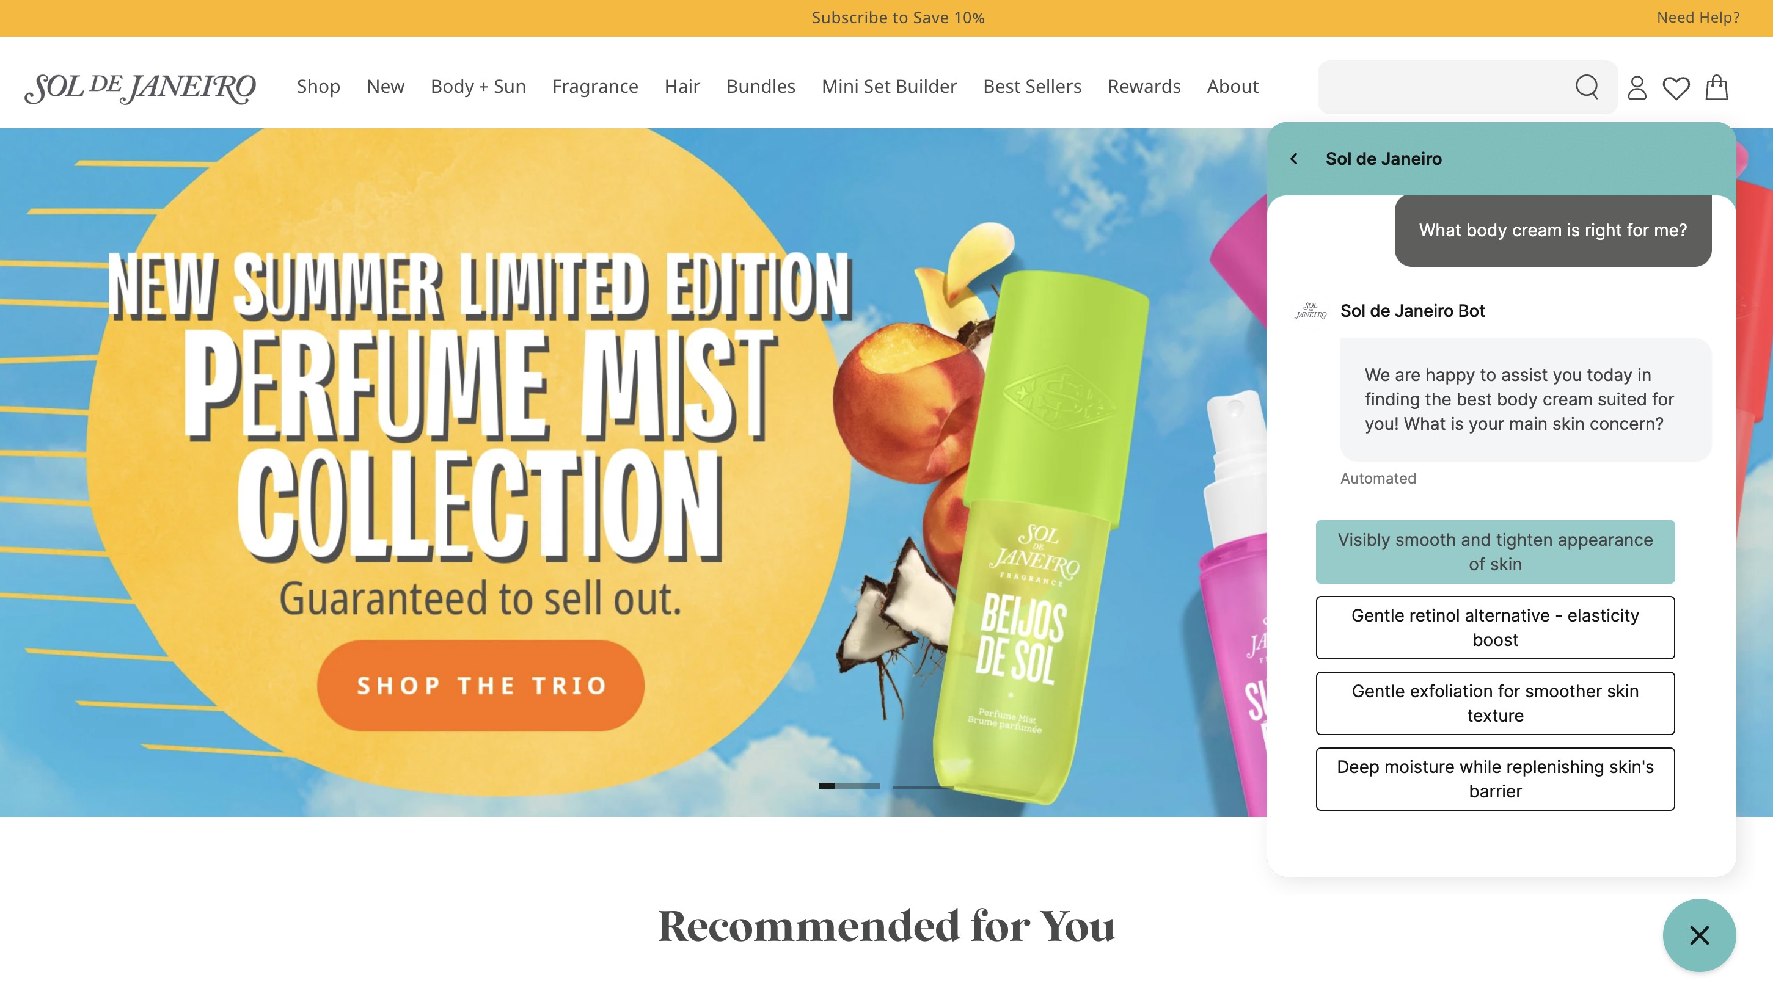Pick 'Gentle exfoliation for smoother skin texture'

pos(1494,703)
